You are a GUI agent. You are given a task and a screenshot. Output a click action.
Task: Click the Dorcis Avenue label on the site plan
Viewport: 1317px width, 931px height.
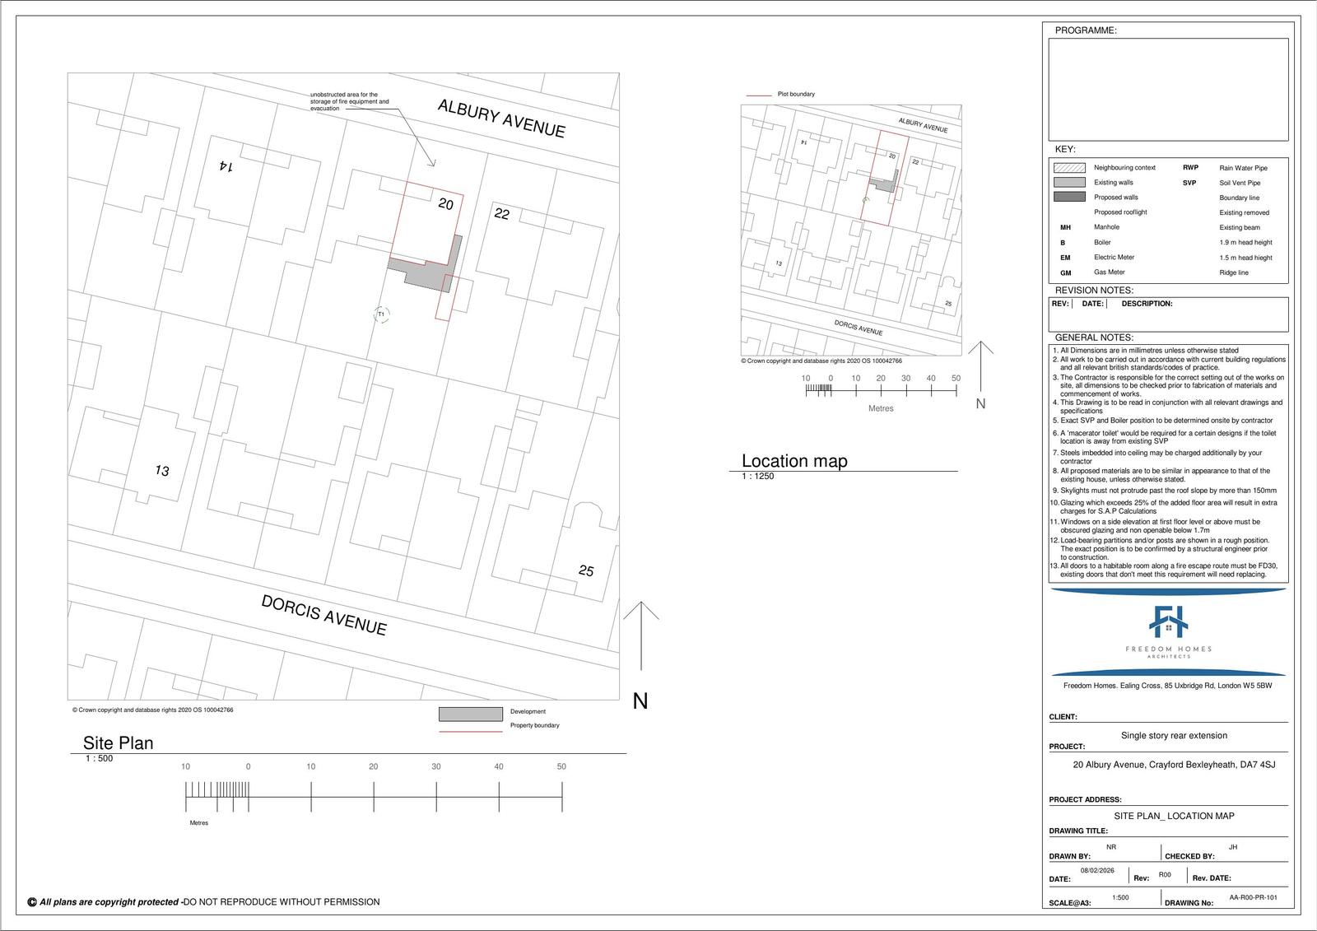coord(323,615)
